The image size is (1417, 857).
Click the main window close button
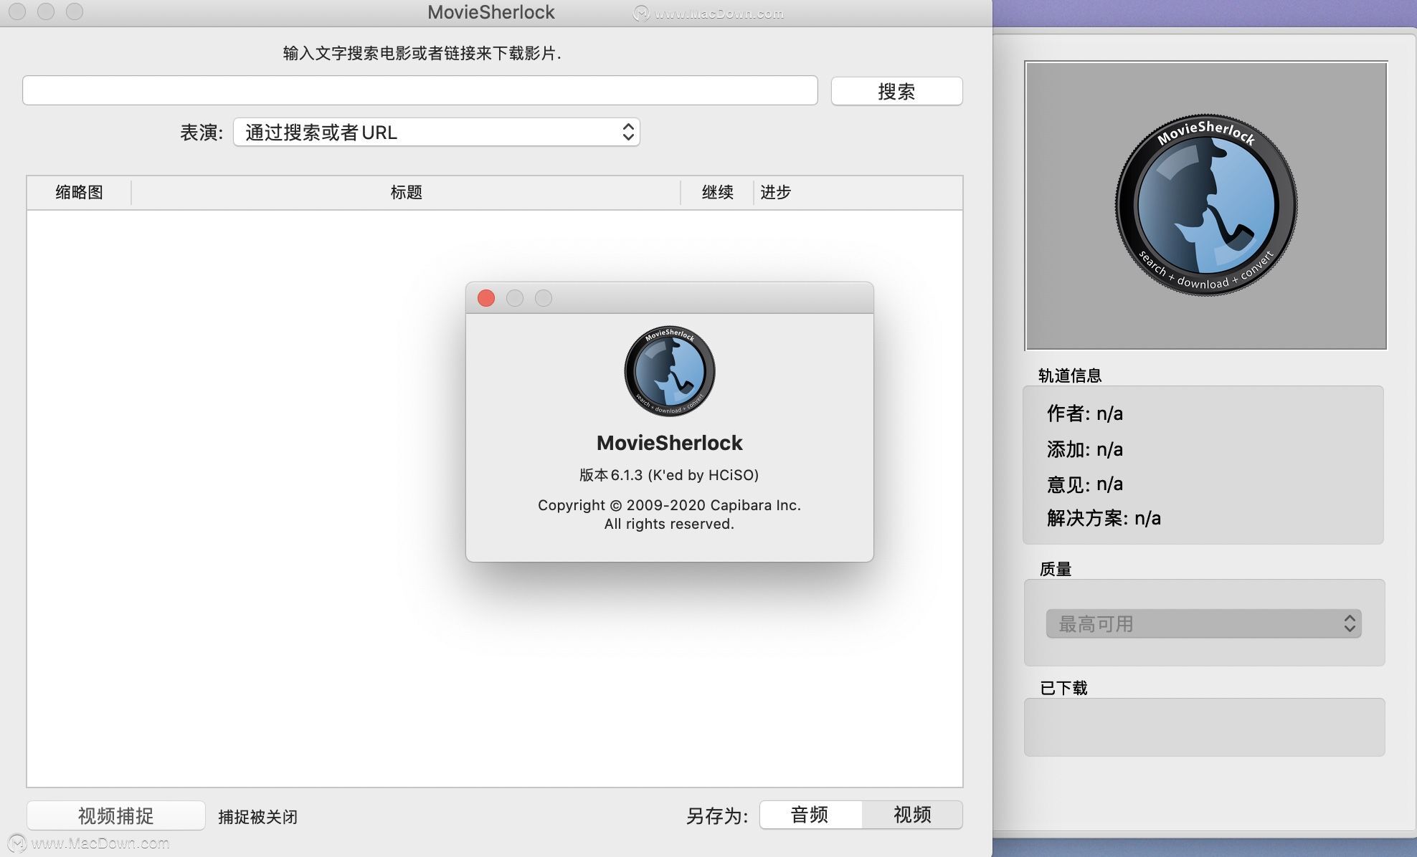click(17, 11)
